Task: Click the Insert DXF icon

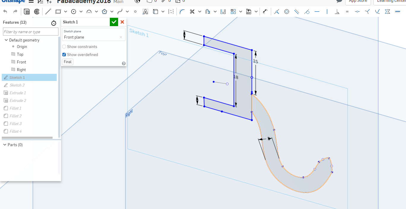Action: pyautogui.click(x=249, y=12)
